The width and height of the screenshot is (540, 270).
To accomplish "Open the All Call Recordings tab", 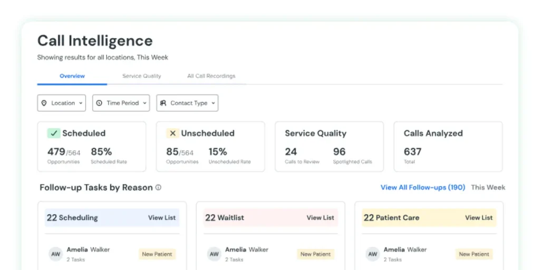I will coord(211,76).
